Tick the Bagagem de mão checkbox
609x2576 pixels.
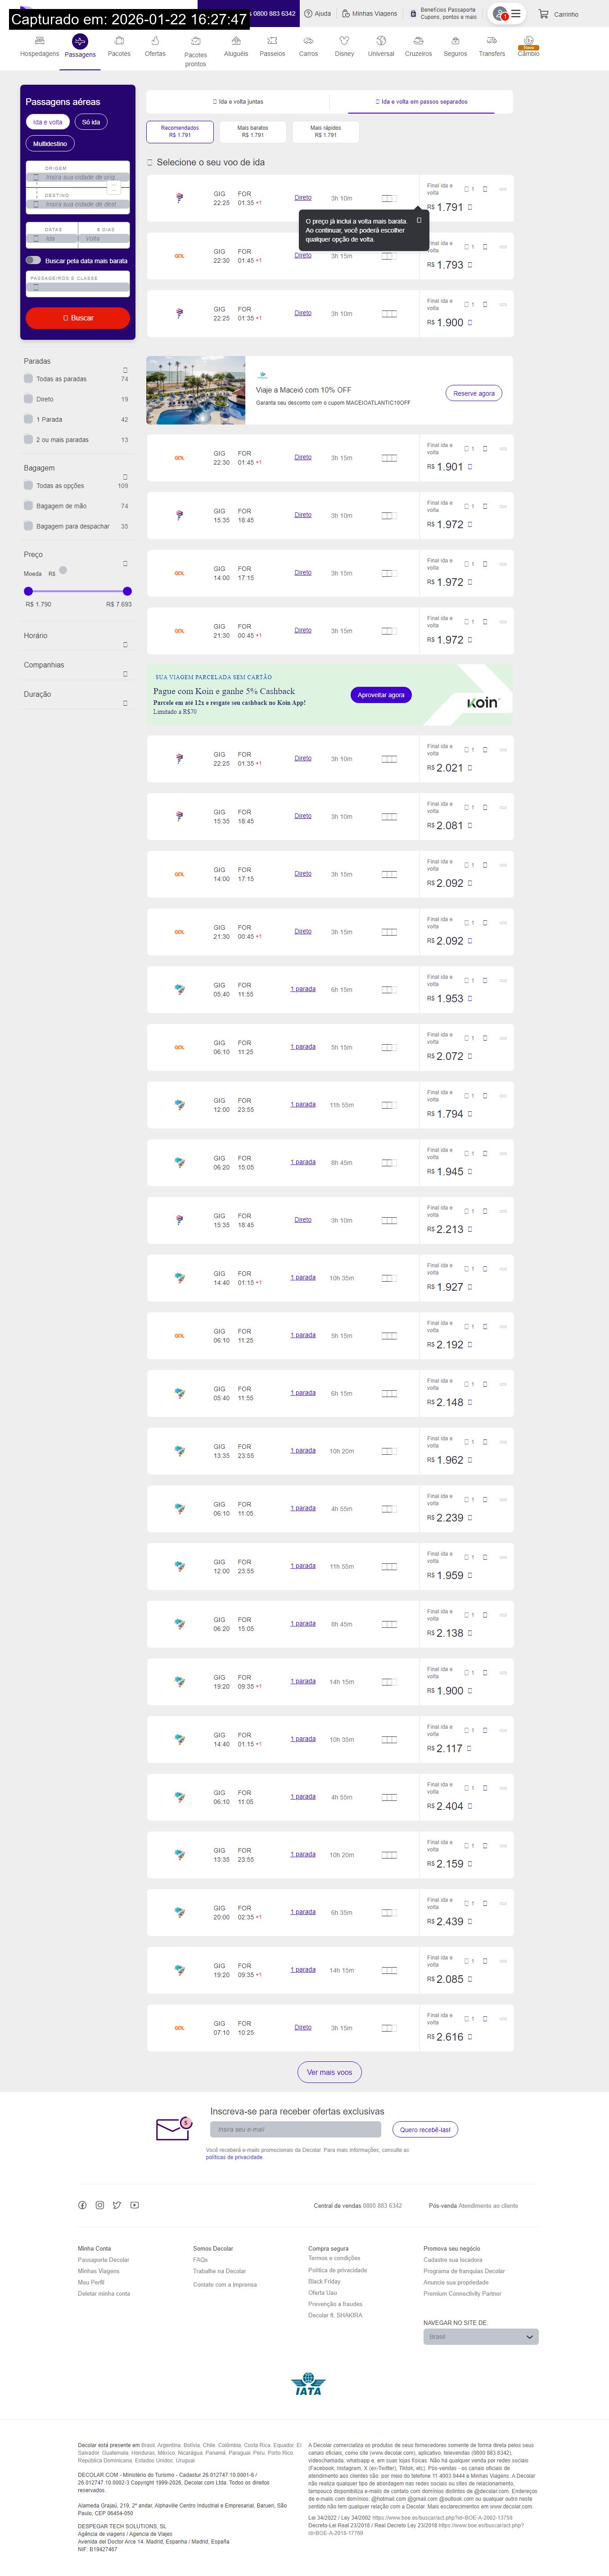click(28, 506)
